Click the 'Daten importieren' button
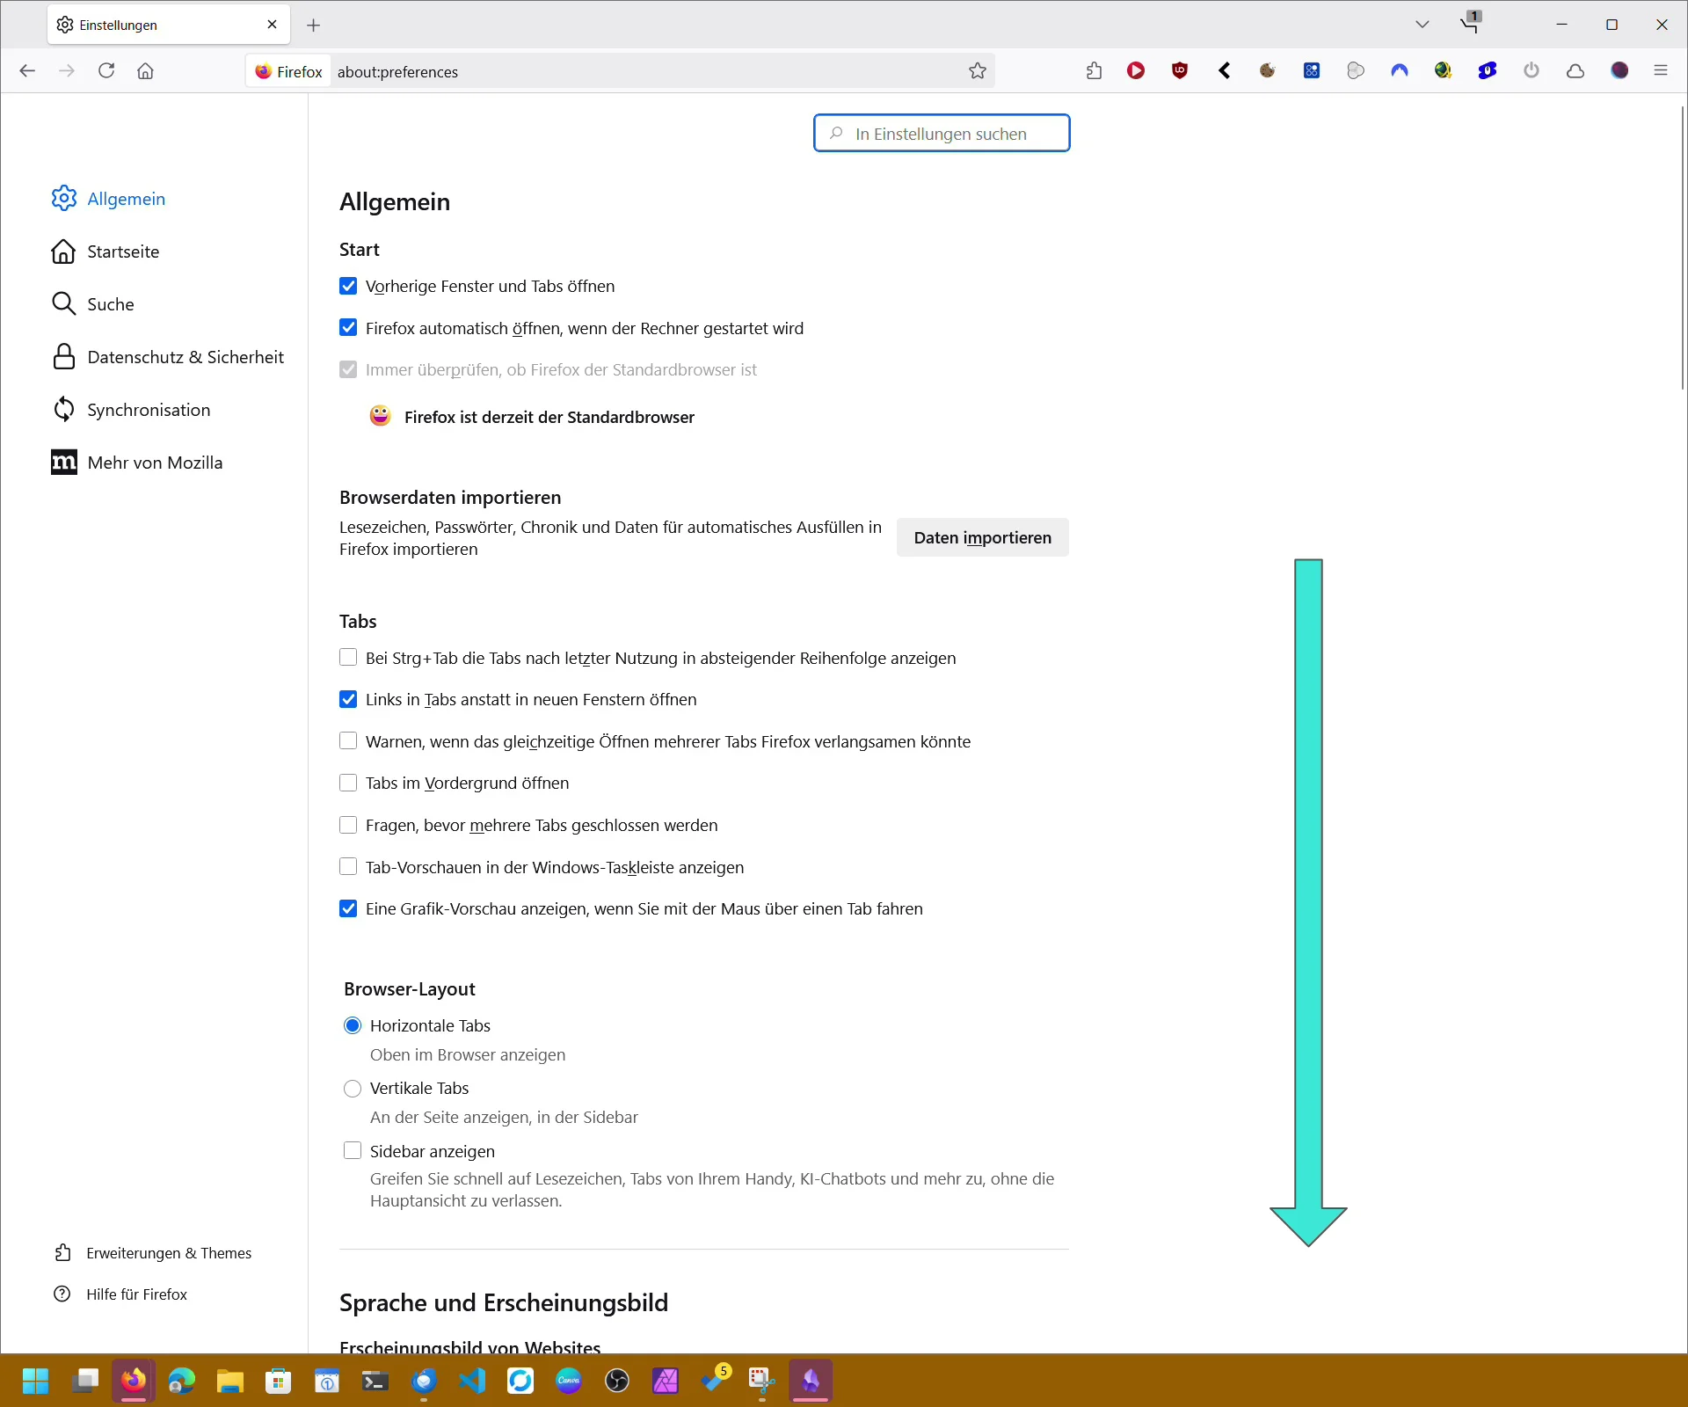The image size is (1688, 1407). pyautogui.click(x=983, y=538)
